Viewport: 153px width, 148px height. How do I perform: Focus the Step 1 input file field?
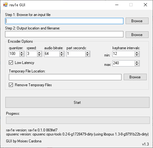pos(64,21)
